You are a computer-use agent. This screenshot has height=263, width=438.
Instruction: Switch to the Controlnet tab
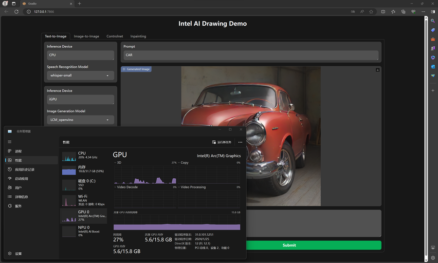[115, 36]
